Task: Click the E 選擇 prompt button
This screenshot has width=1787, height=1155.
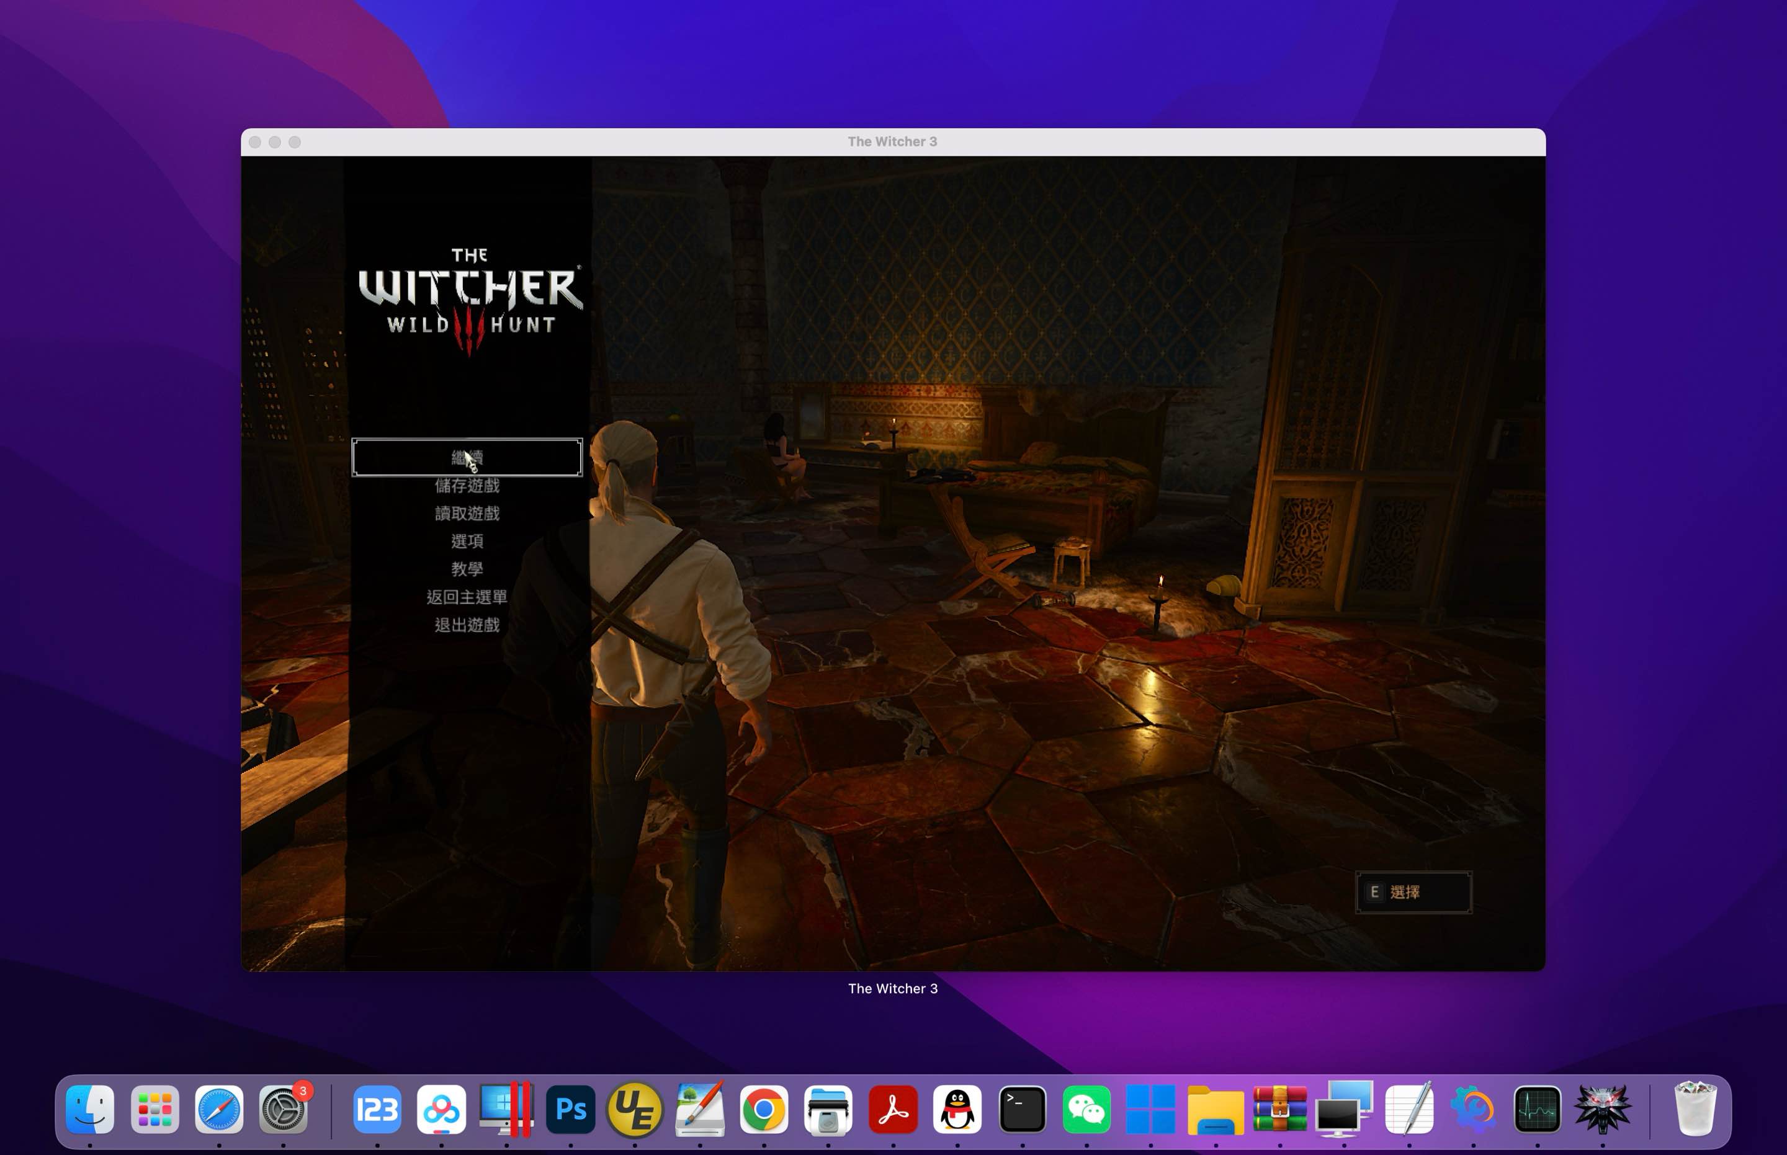Action: 1413,892
